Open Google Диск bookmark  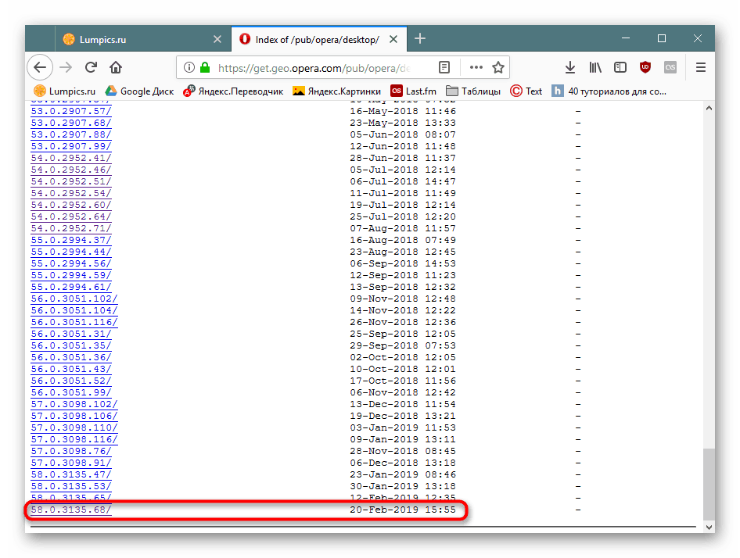coord(139,91)
